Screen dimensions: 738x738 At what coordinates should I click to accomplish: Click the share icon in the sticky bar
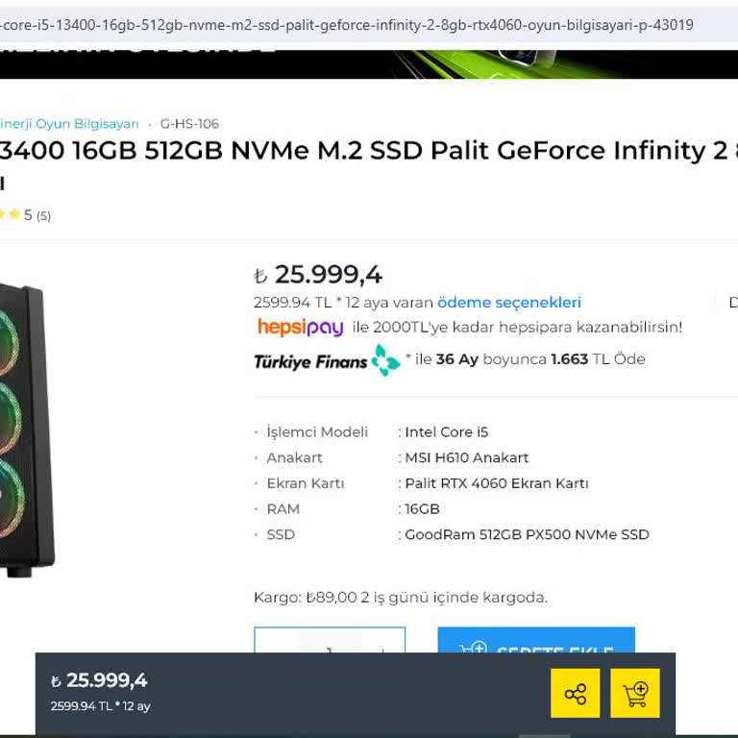pos(575,693)
